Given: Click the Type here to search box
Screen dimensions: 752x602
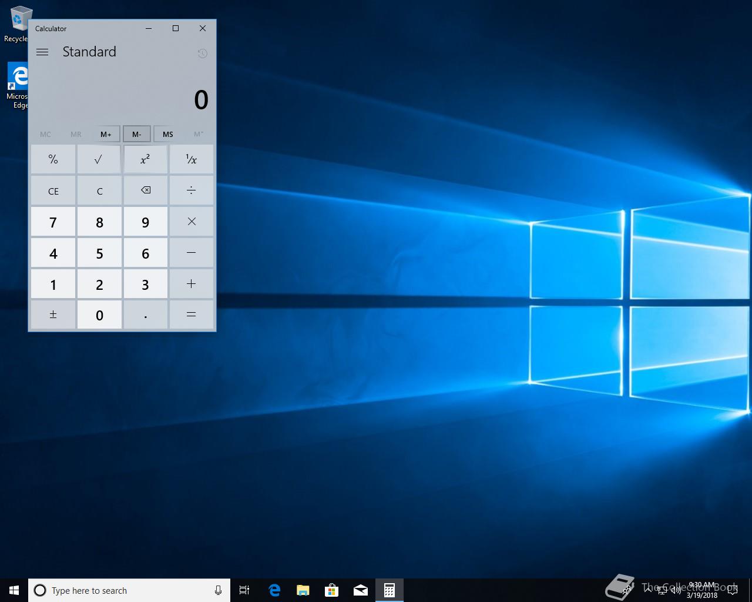Looking at the screenshot, I should click(129, 590).
